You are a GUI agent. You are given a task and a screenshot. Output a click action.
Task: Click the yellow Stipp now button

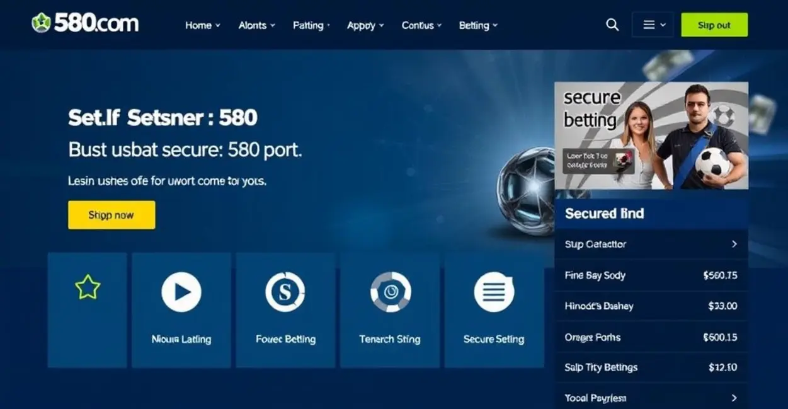point(111,215)
